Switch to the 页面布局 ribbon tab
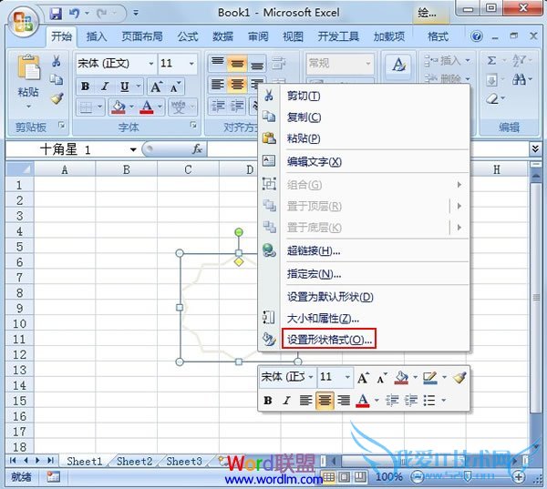This screenshot has height=489, width=547. 142,36
